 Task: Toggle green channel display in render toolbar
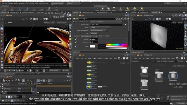pyautogui.click(x=10, y=71)
